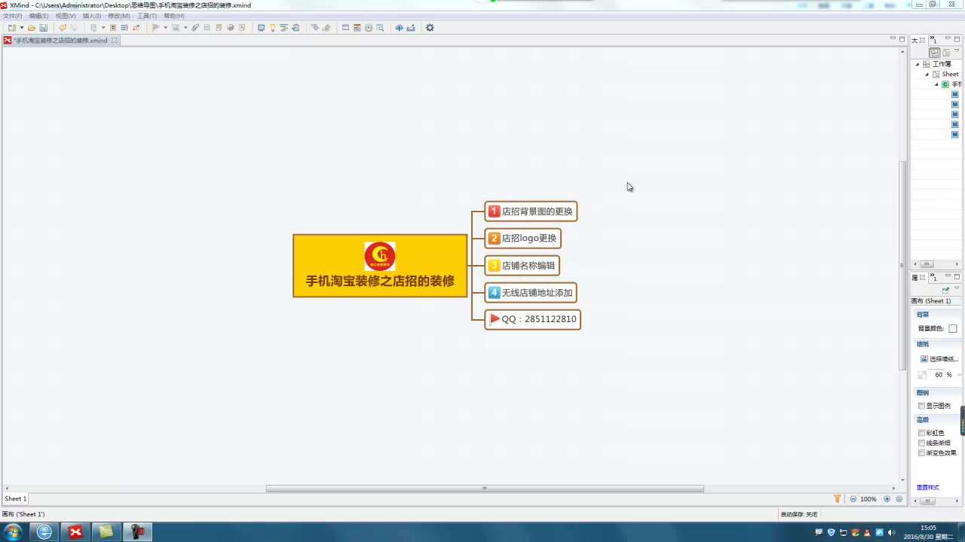Click the clock task info toolbar icon
This screenshot has height=542, width=965.
click(369, 28)
